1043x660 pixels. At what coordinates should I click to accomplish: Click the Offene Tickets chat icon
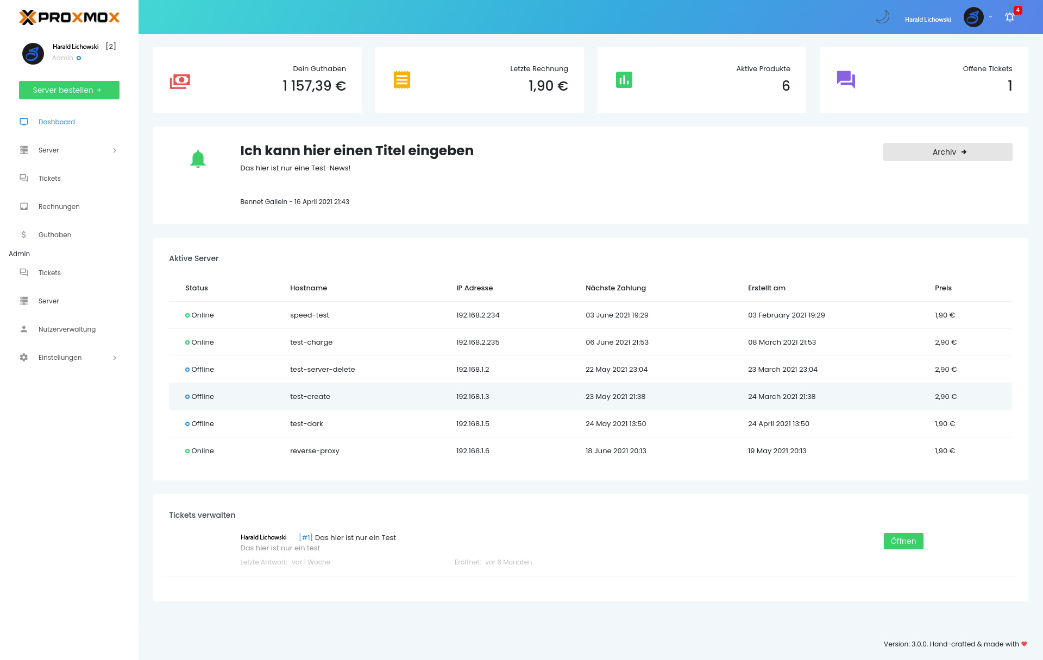(846, 80)
